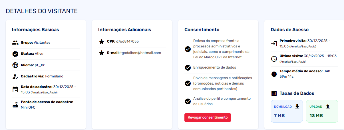Click the checkmark for Envio de mensagens

(x=188, y=83)
